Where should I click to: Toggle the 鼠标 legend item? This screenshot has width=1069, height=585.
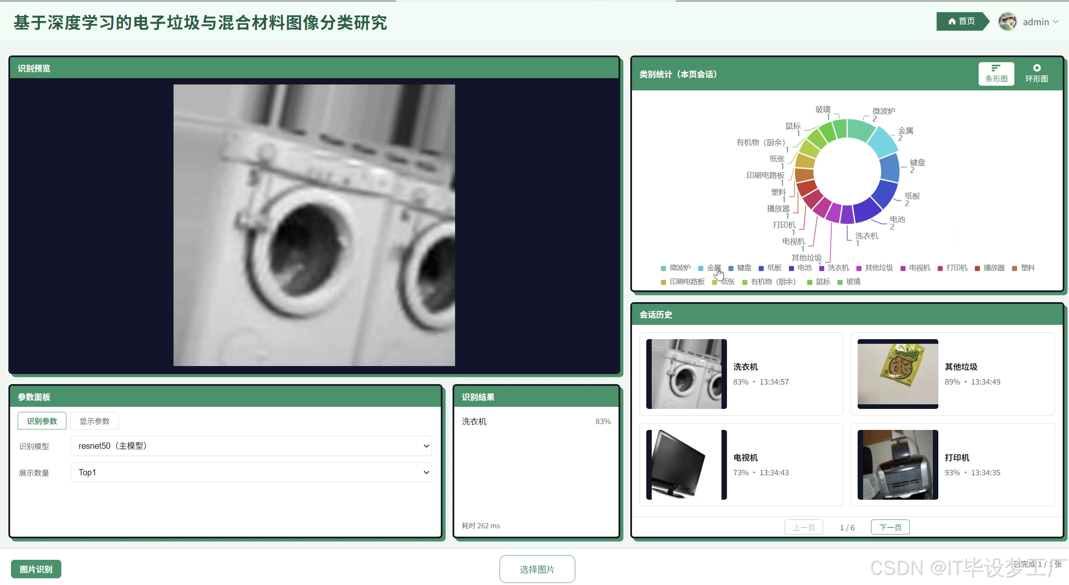coord(819,282)
